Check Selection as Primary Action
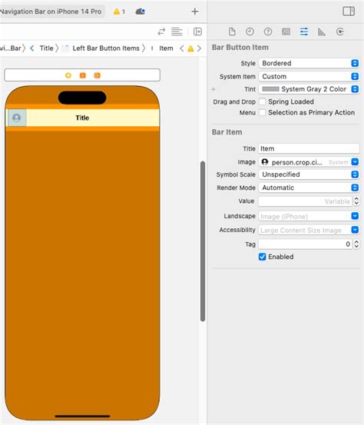 (x=262, y=112)
